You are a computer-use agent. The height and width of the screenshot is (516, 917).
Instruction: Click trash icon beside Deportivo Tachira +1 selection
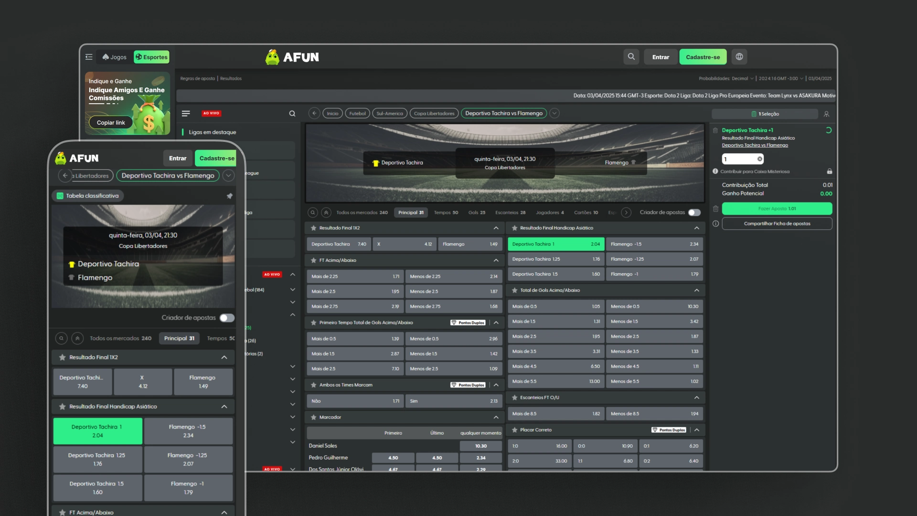715,130
